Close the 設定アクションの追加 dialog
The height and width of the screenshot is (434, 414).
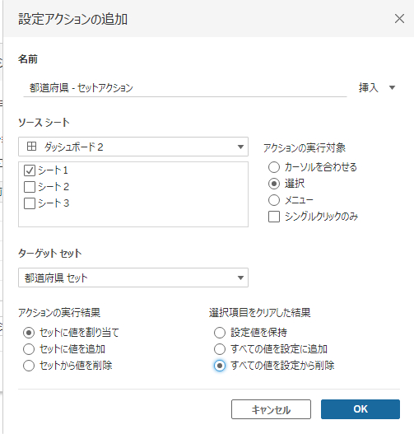[399, 19]
